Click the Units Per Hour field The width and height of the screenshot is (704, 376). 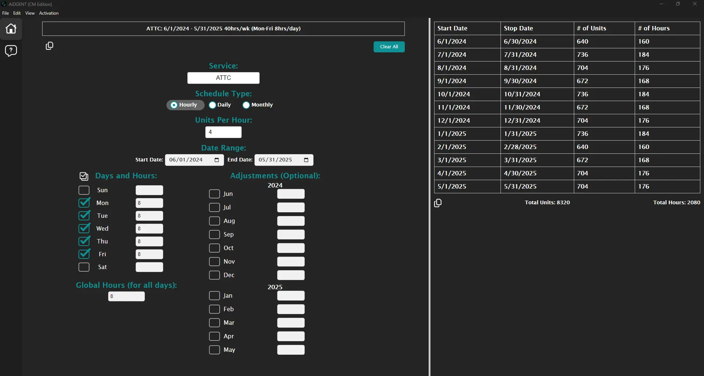point(223,132)
